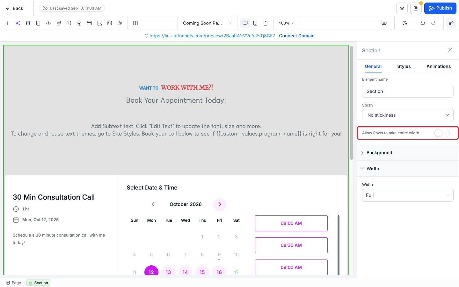Screen dimensions: 459x287
Task: Open the terminal prompt icon in toolbar
Action: coord(110,23)
